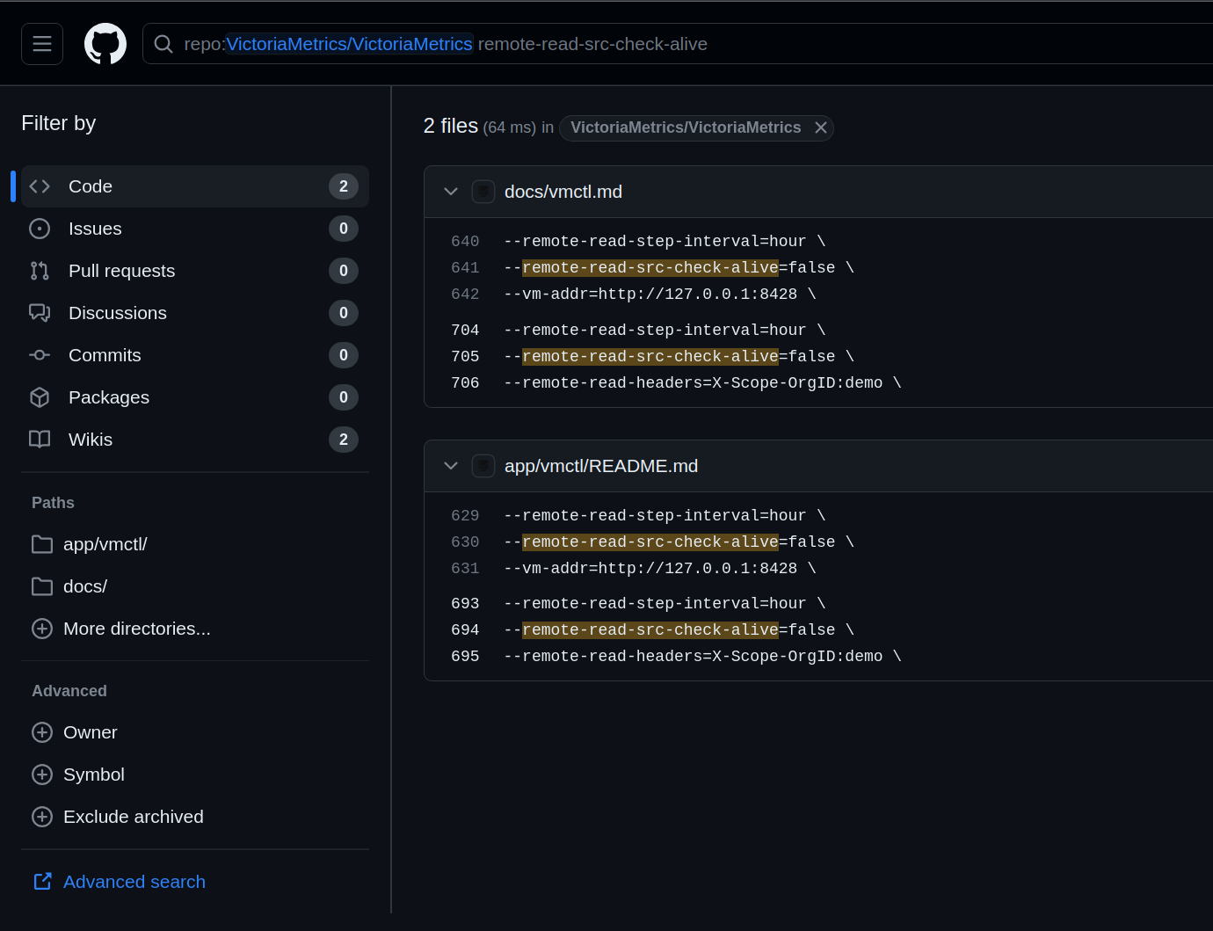Select the Packages filter icon
This screenshot has height=931, width=1213.
(x=40, y=397)
